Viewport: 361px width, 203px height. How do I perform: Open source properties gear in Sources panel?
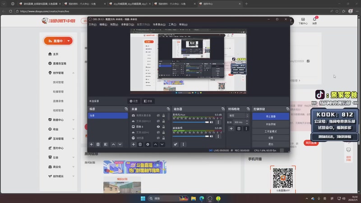tap(148, 144)
